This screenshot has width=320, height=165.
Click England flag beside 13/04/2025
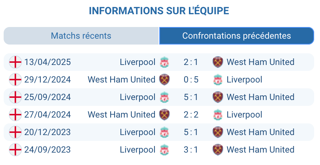(15, 62)
